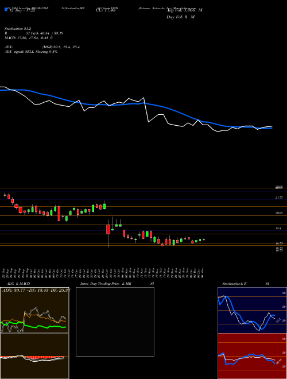Click the right end of the blue SMA line
The image size is (287, 379).
click(272, 128)
